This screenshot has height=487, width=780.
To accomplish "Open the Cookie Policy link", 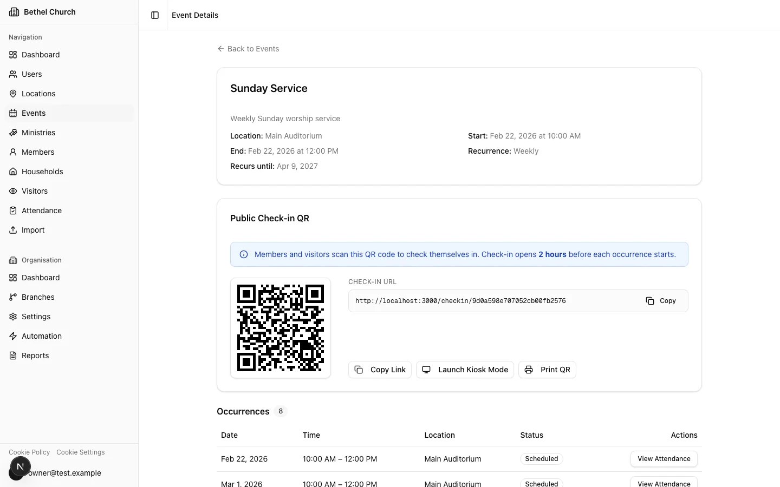I will click(x=29, y=452).
